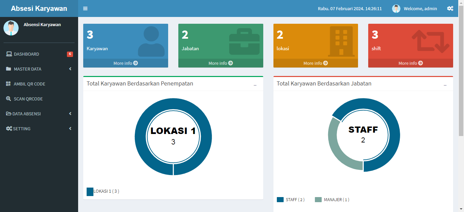The height and width of the screenshot is (212, 464).
Task: Click the date and time text in the header
Action: [x=350, y=8]
